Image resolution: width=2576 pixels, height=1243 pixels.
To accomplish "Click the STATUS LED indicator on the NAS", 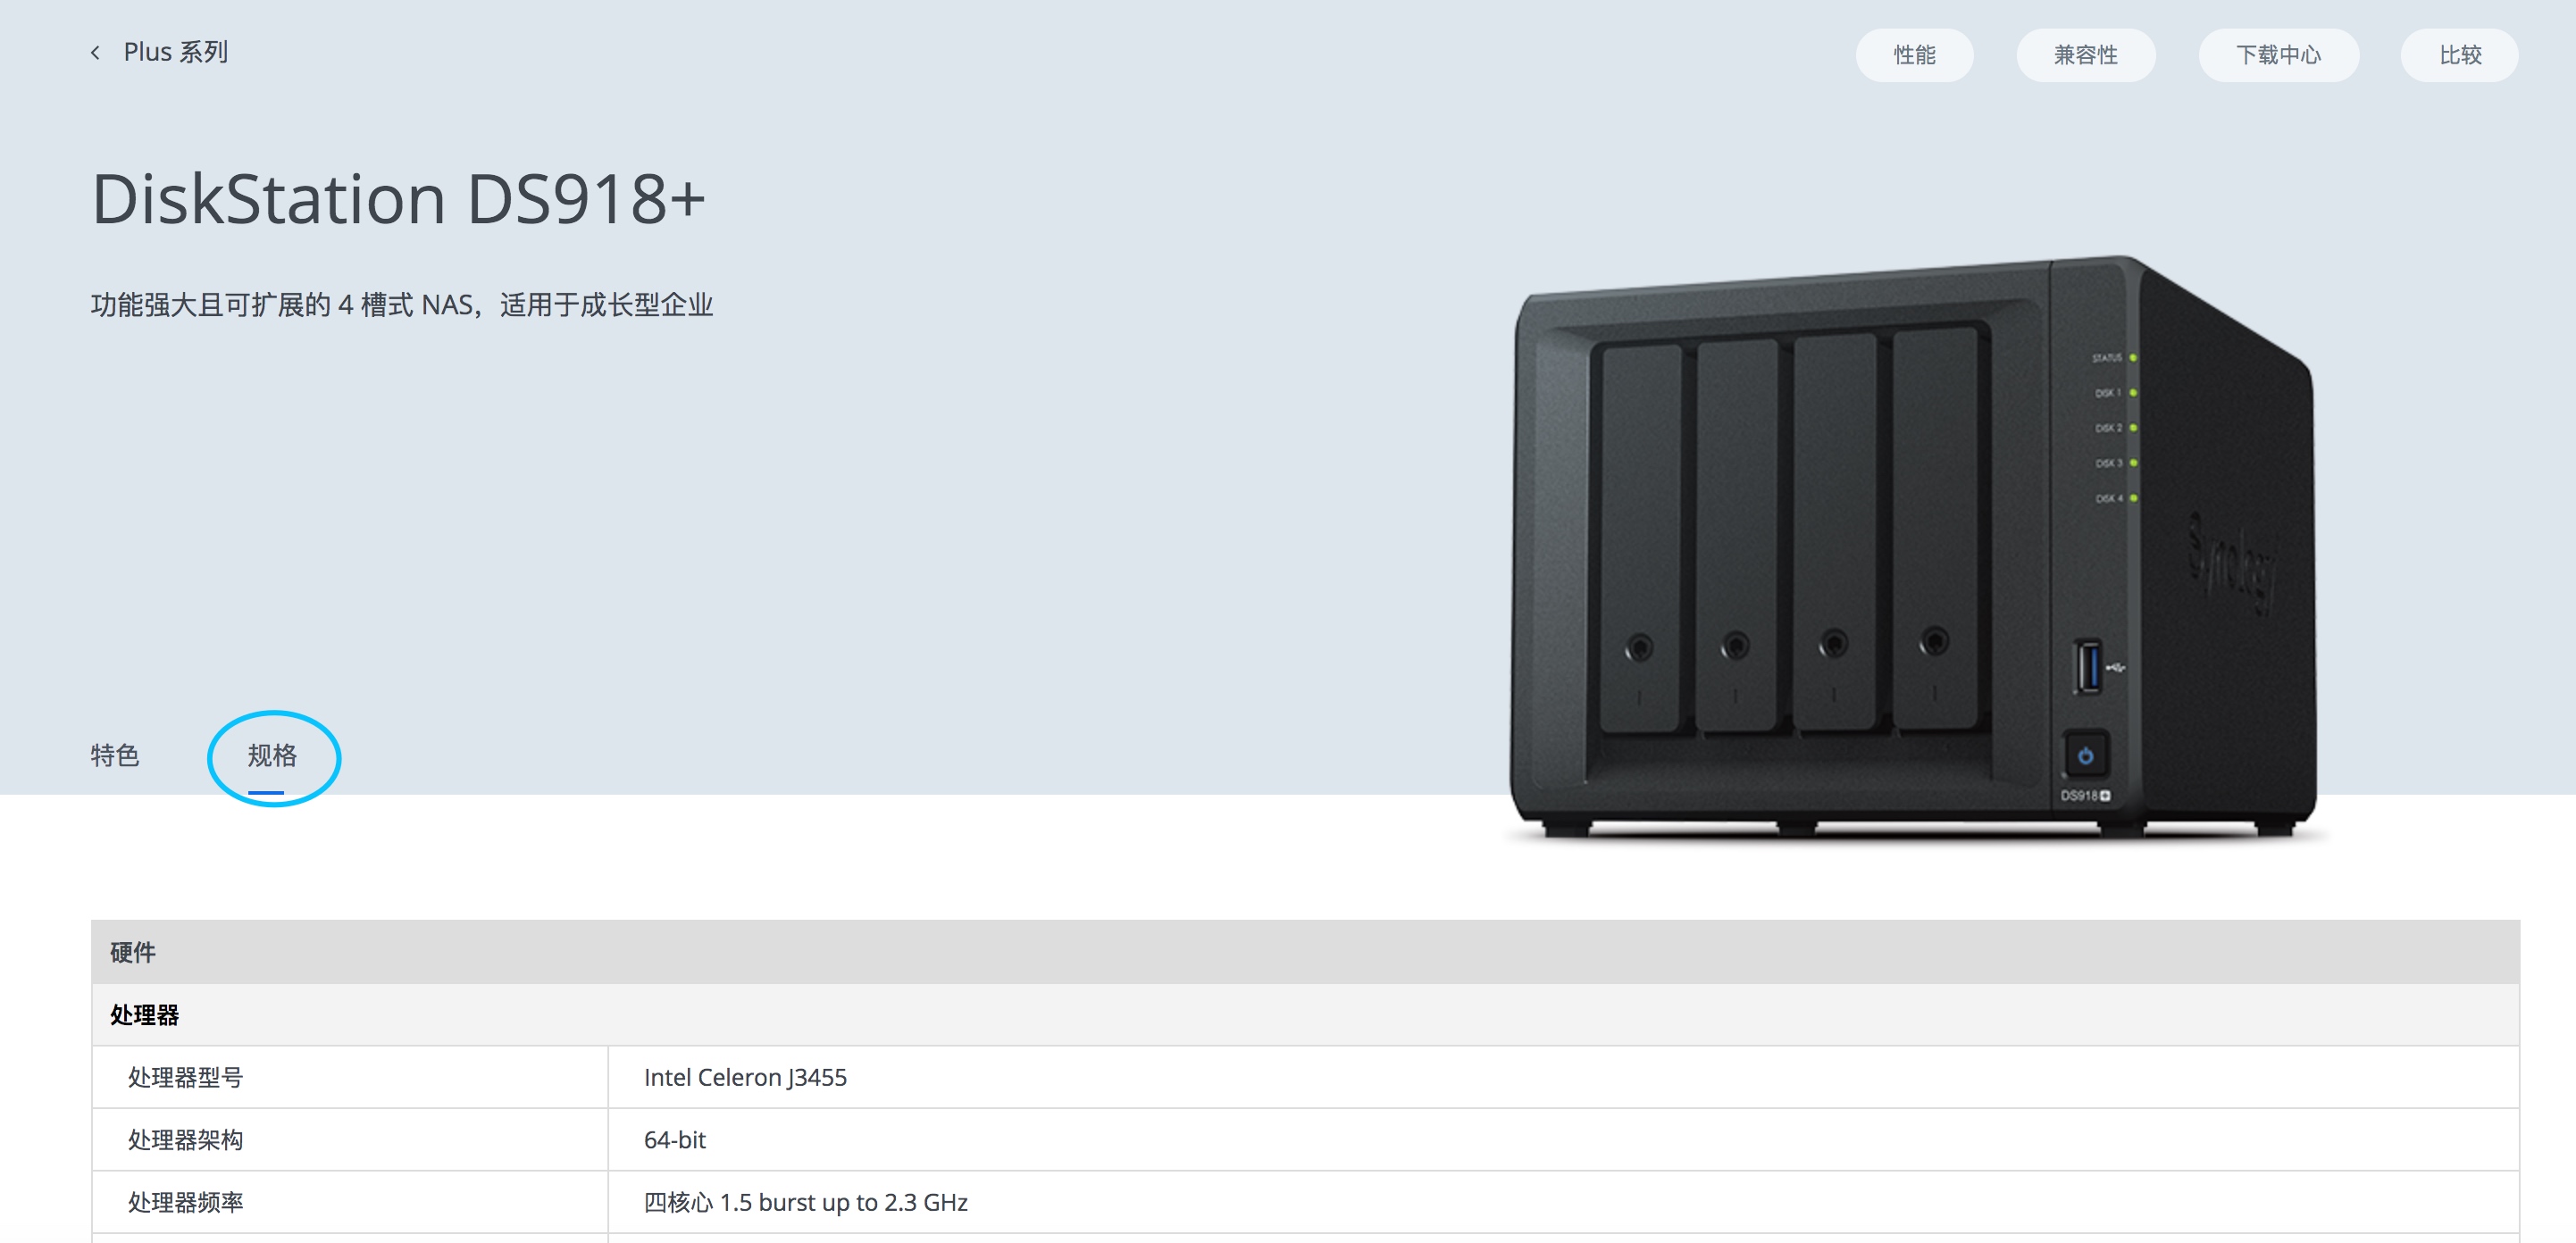I will (2133, 358).
